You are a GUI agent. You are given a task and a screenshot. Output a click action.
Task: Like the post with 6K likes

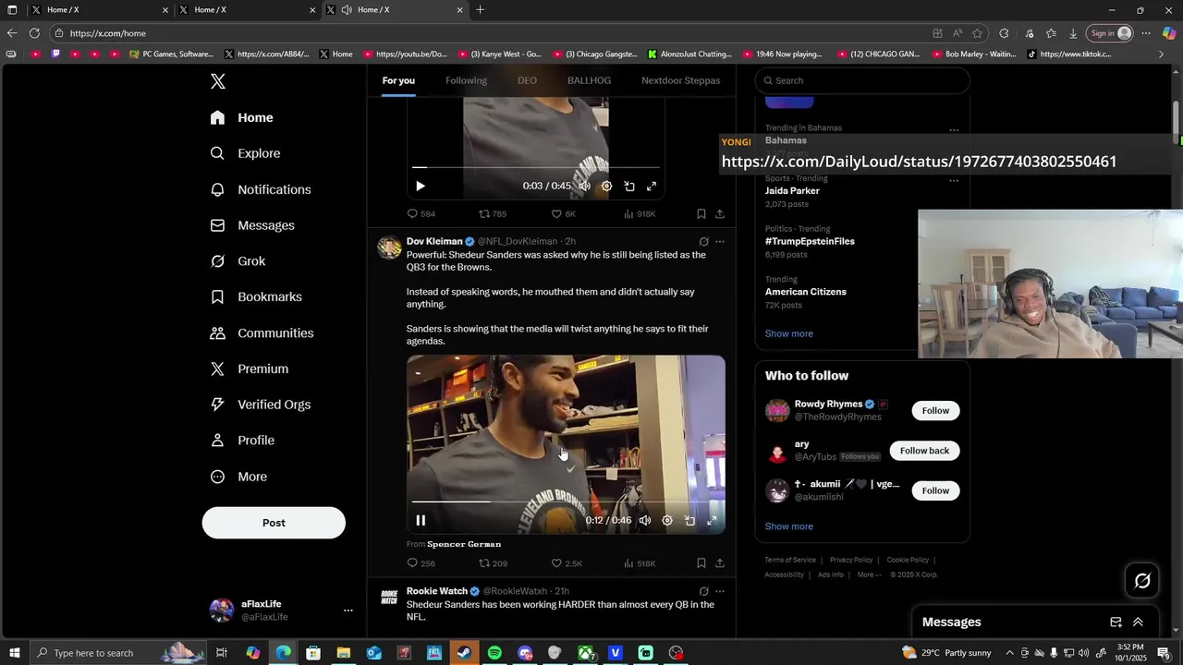click(x=563, y=213)
